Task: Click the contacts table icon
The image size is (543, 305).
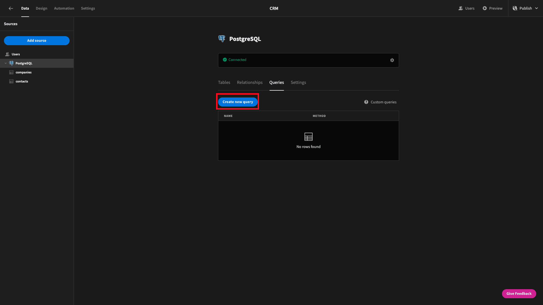Action: (11, 81)
